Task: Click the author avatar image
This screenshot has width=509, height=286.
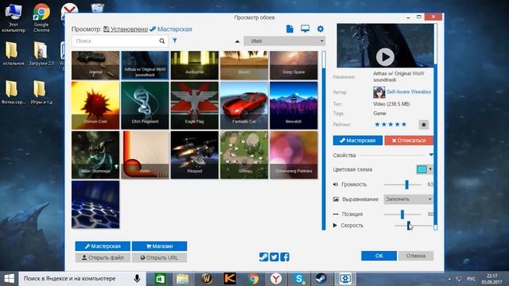Action: pos(379,92)
